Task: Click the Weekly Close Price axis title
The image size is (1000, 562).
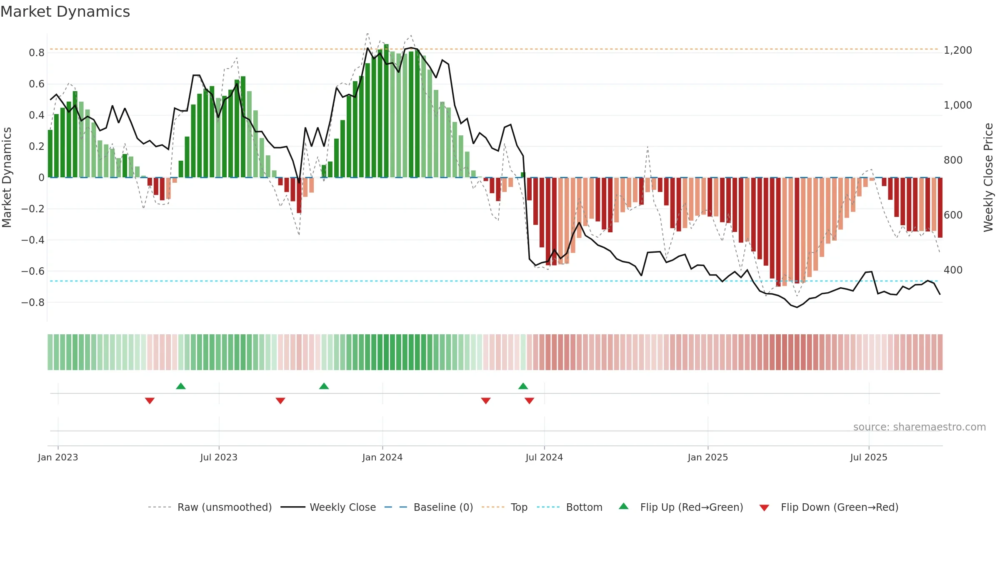Action: (x=988, y=177)
